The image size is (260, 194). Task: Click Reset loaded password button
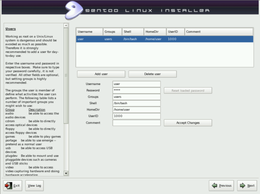188,91
